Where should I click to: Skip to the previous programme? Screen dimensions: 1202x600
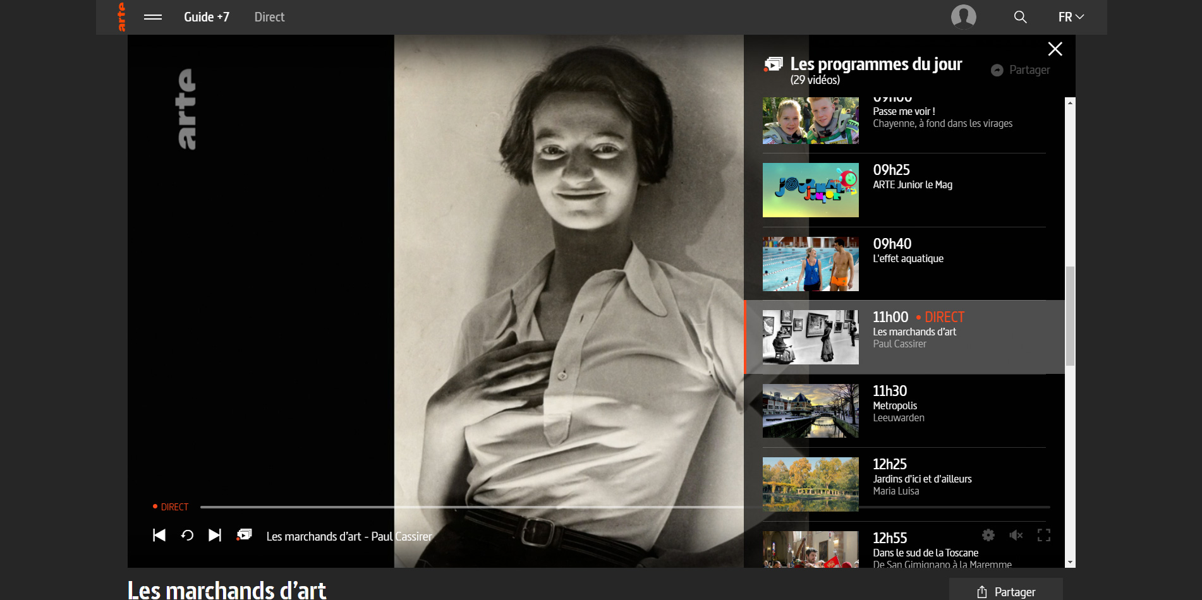[x=159, y=536]
